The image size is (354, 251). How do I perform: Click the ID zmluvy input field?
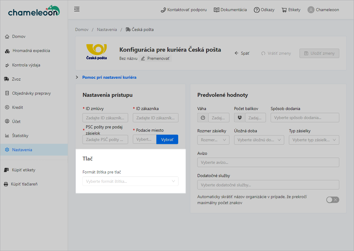coord(105,118)
